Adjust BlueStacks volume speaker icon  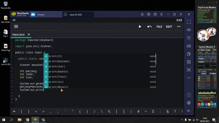(189, 30)
